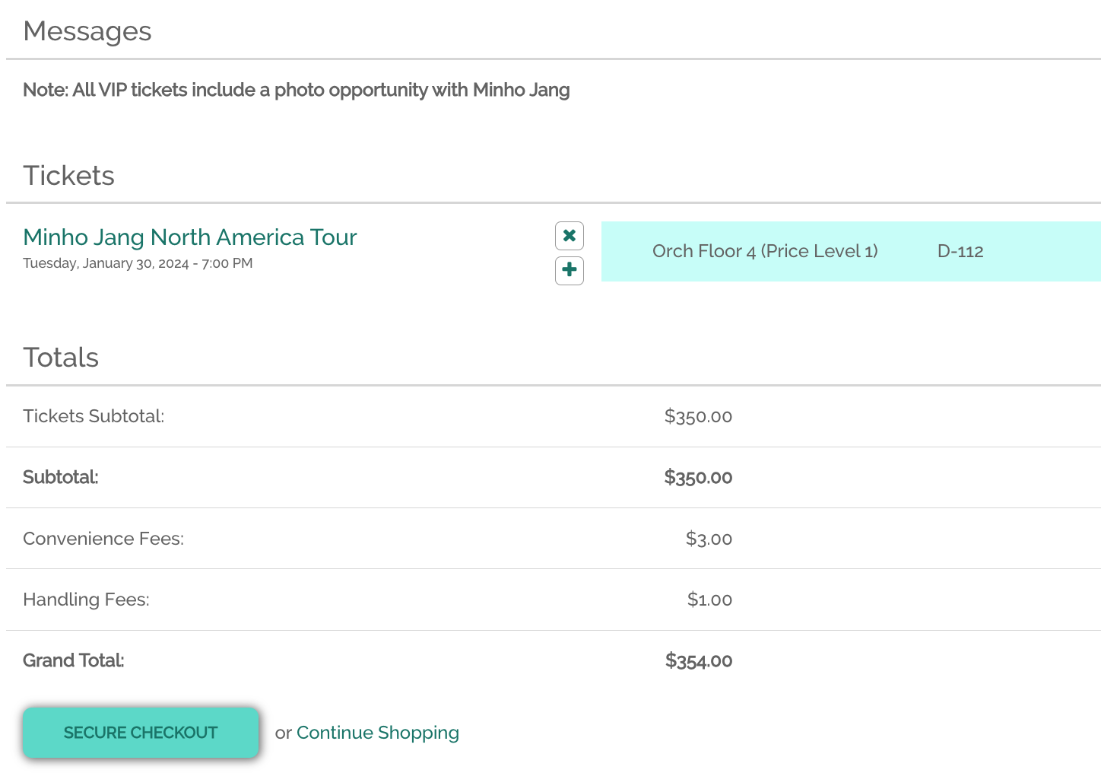Select the $3.00 convenience fee amount
The image size is (1101, 773).
tap(709, 539)
